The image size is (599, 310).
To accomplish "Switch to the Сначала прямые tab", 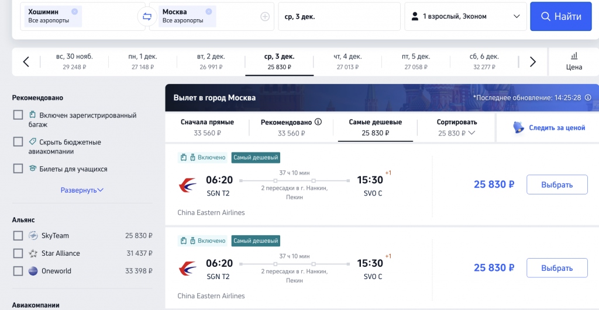I will tap(208, 128).
